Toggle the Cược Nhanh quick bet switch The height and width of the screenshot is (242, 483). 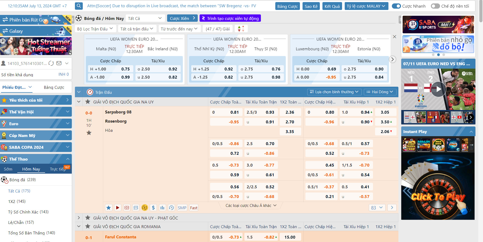click(396, 6)
